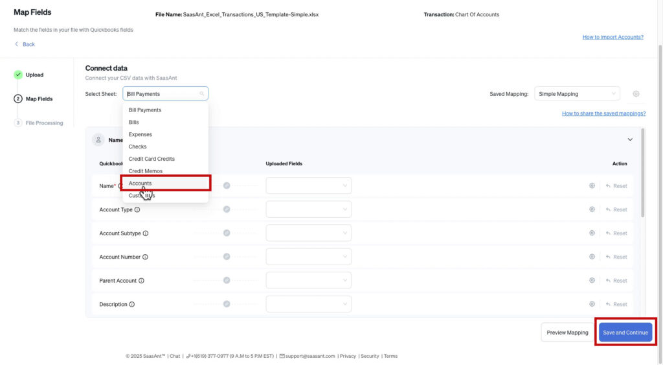
Task: Choose Credit Card Credits in the sheet list
Action: coord(152,159)
